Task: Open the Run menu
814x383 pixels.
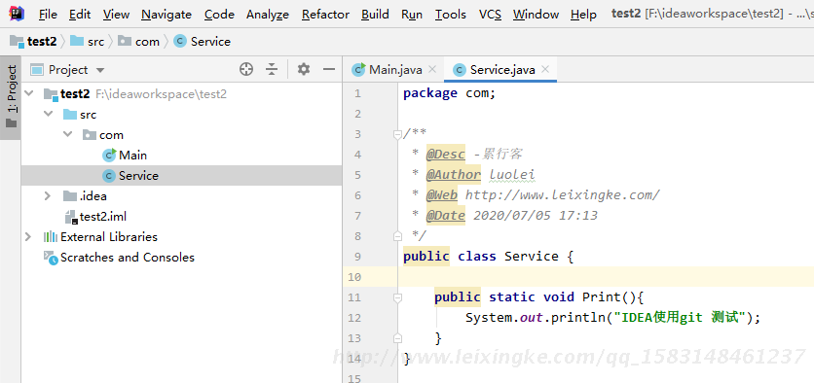Action: [412, 15]
